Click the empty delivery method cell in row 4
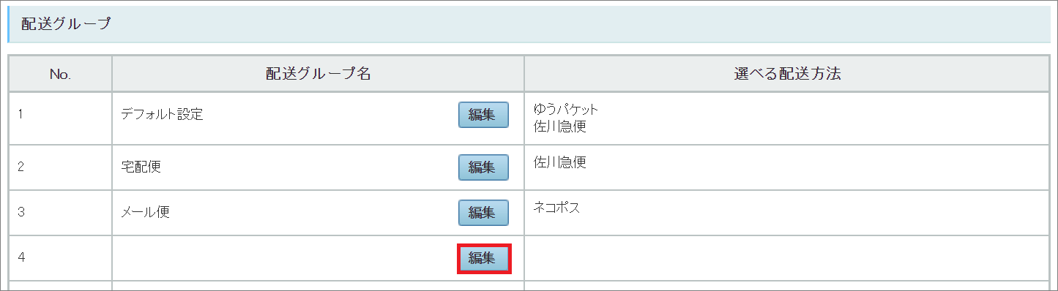1058x291 pixels. (786, 258)
